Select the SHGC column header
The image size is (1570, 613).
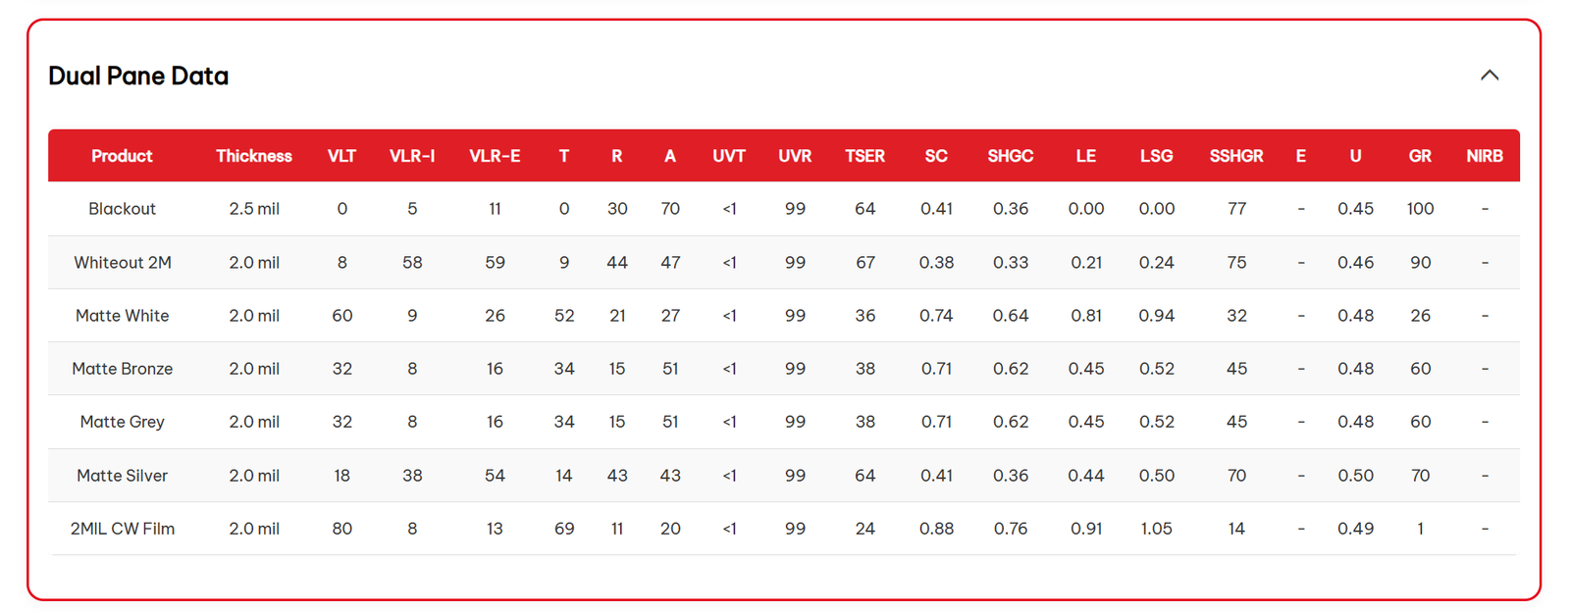pos(1010,156)
